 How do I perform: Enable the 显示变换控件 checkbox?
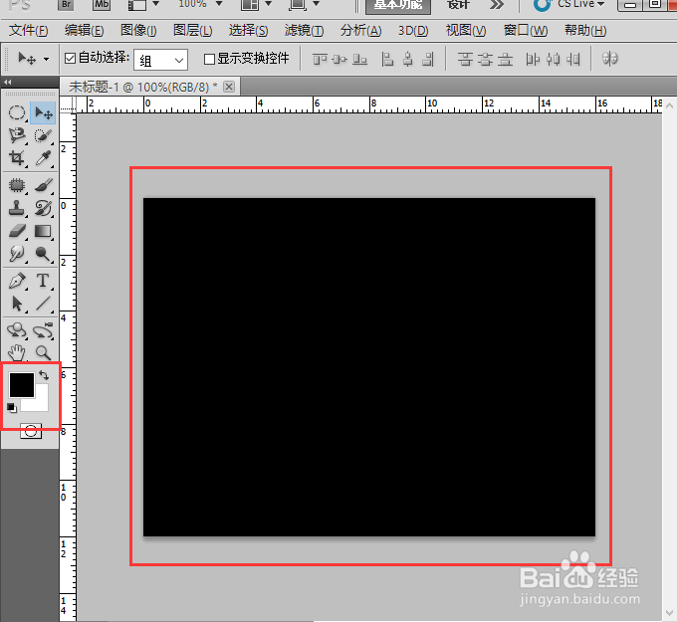click(209, 59)
